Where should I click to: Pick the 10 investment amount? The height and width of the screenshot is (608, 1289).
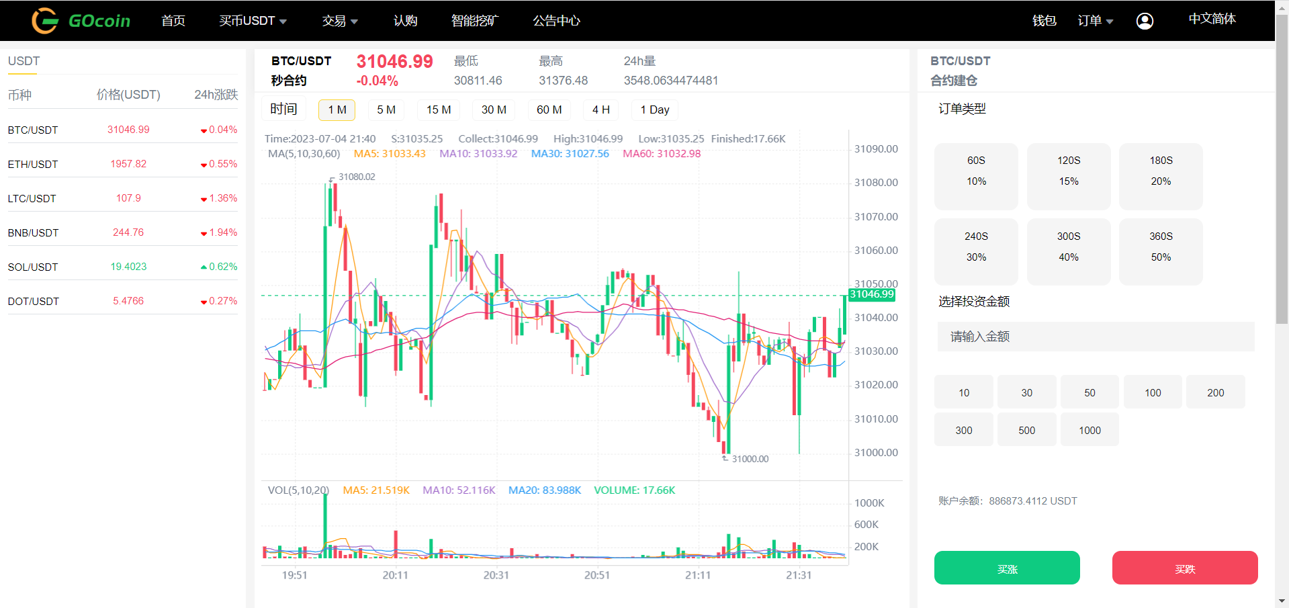coord(964,392)
